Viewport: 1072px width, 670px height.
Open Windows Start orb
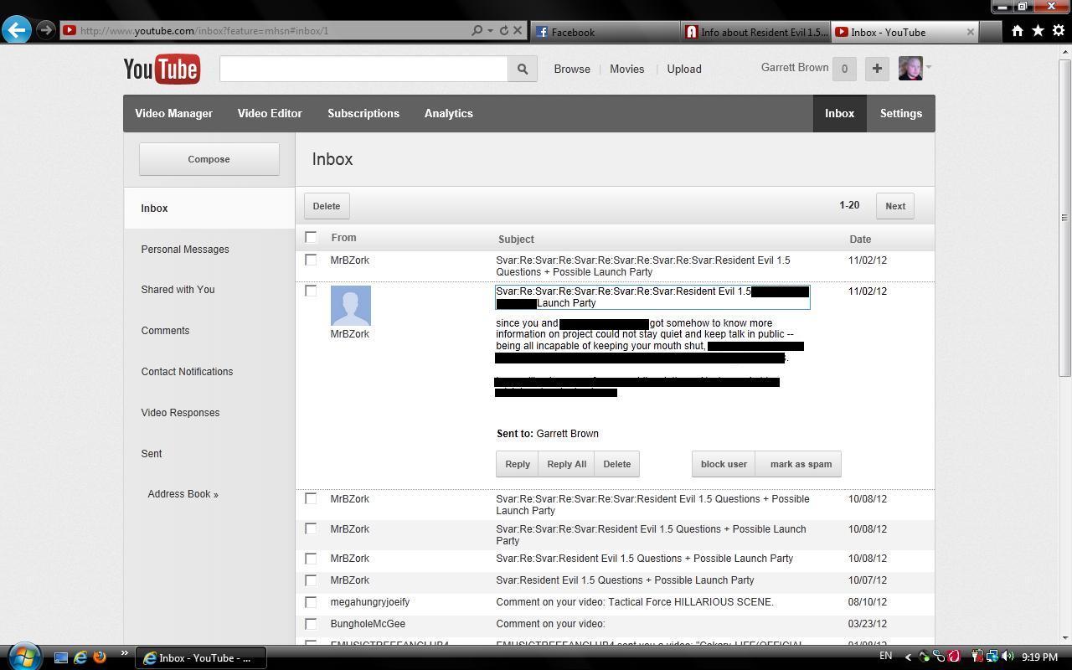(x=23, y=656)
